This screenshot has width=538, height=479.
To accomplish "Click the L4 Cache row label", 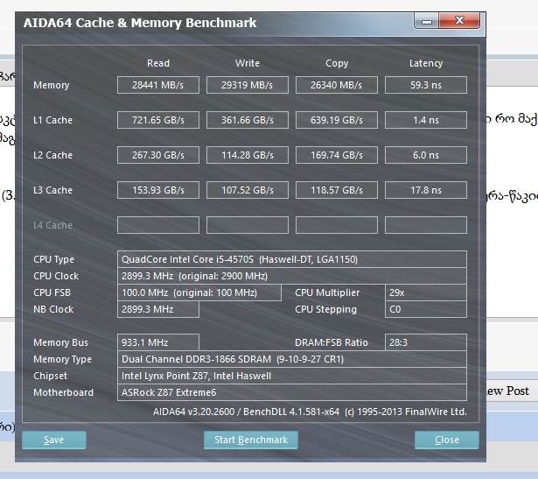I will click(x=52, y=225).
